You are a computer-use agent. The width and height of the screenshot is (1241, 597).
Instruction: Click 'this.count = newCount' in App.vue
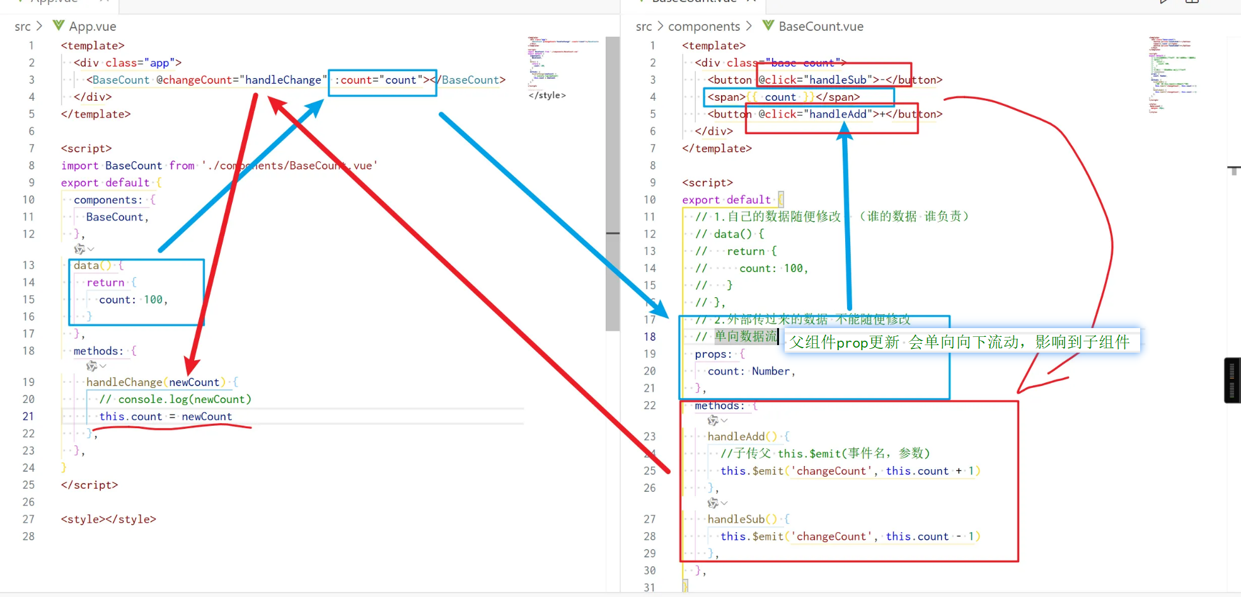point(165,416)
